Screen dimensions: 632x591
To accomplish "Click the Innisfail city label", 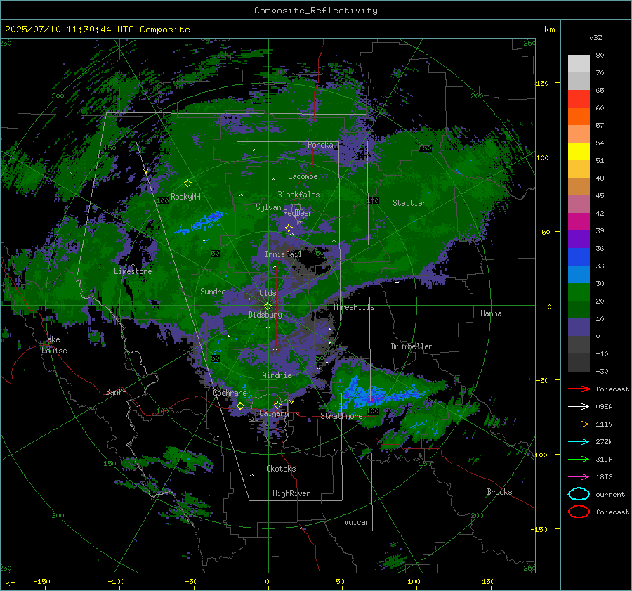I will pos(283,254).
